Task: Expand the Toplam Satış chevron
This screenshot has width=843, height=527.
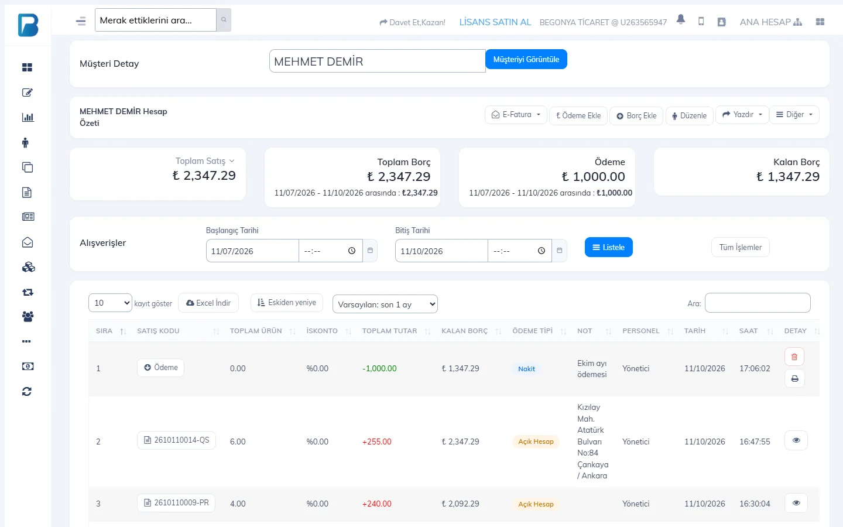Action: click(x=232, y=161)
